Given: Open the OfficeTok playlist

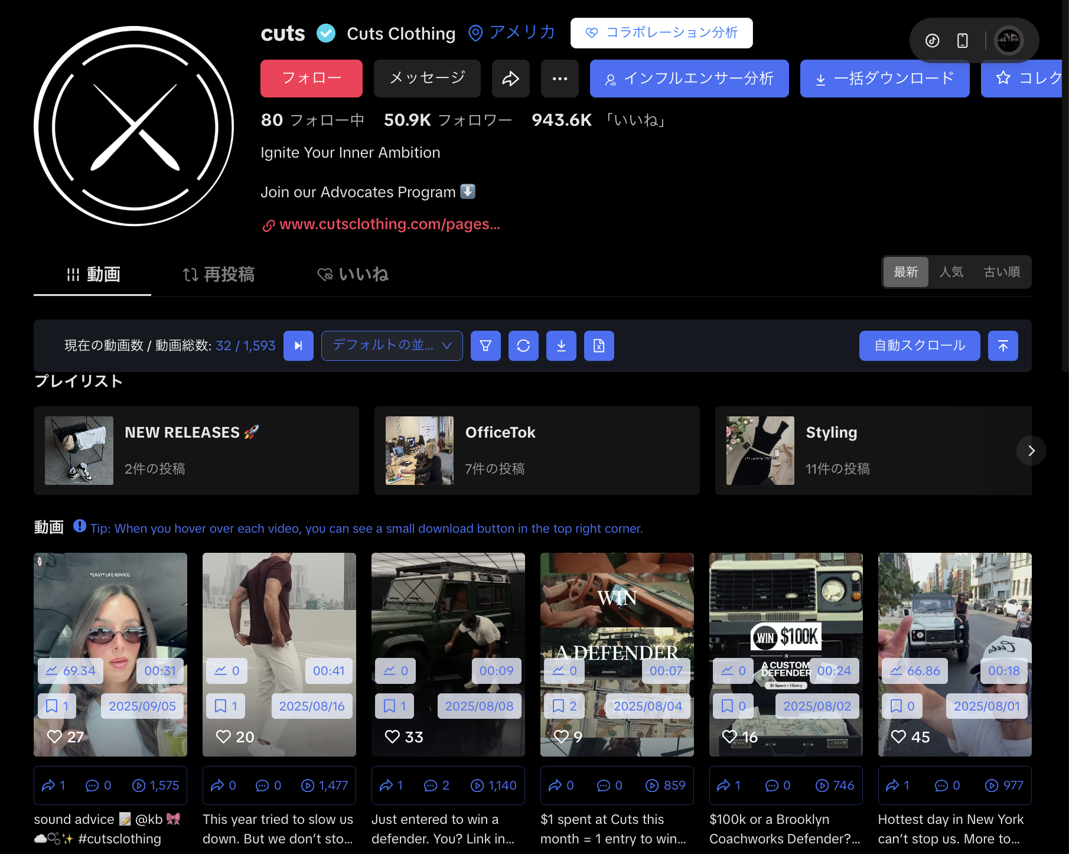Looking at the screenshot, I should pyautogui.click(x=536, y=451).
